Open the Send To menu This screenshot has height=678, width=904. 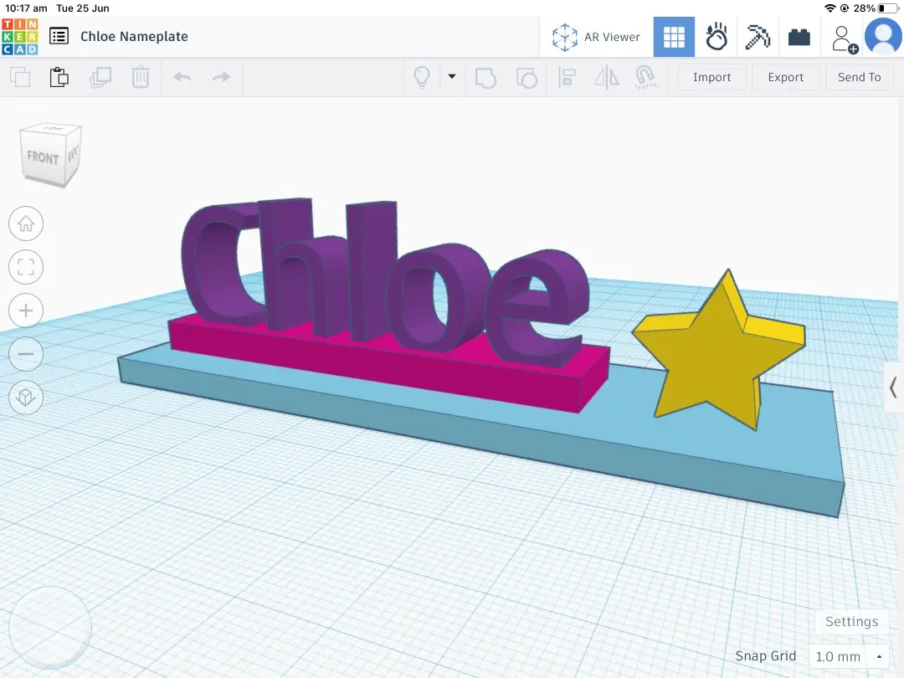coord(859,77)
